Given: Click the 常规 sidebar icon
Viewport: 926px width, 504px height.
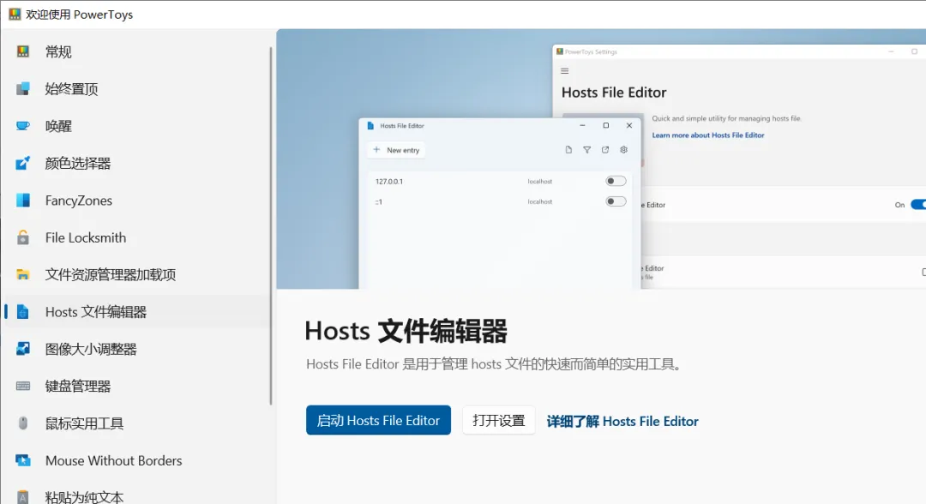Looking at the screenshot, I should click(x=23, y=51).
